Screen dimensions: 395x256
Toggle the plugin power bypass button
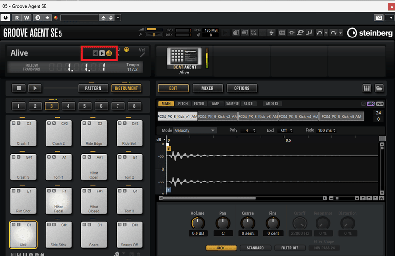5,18
